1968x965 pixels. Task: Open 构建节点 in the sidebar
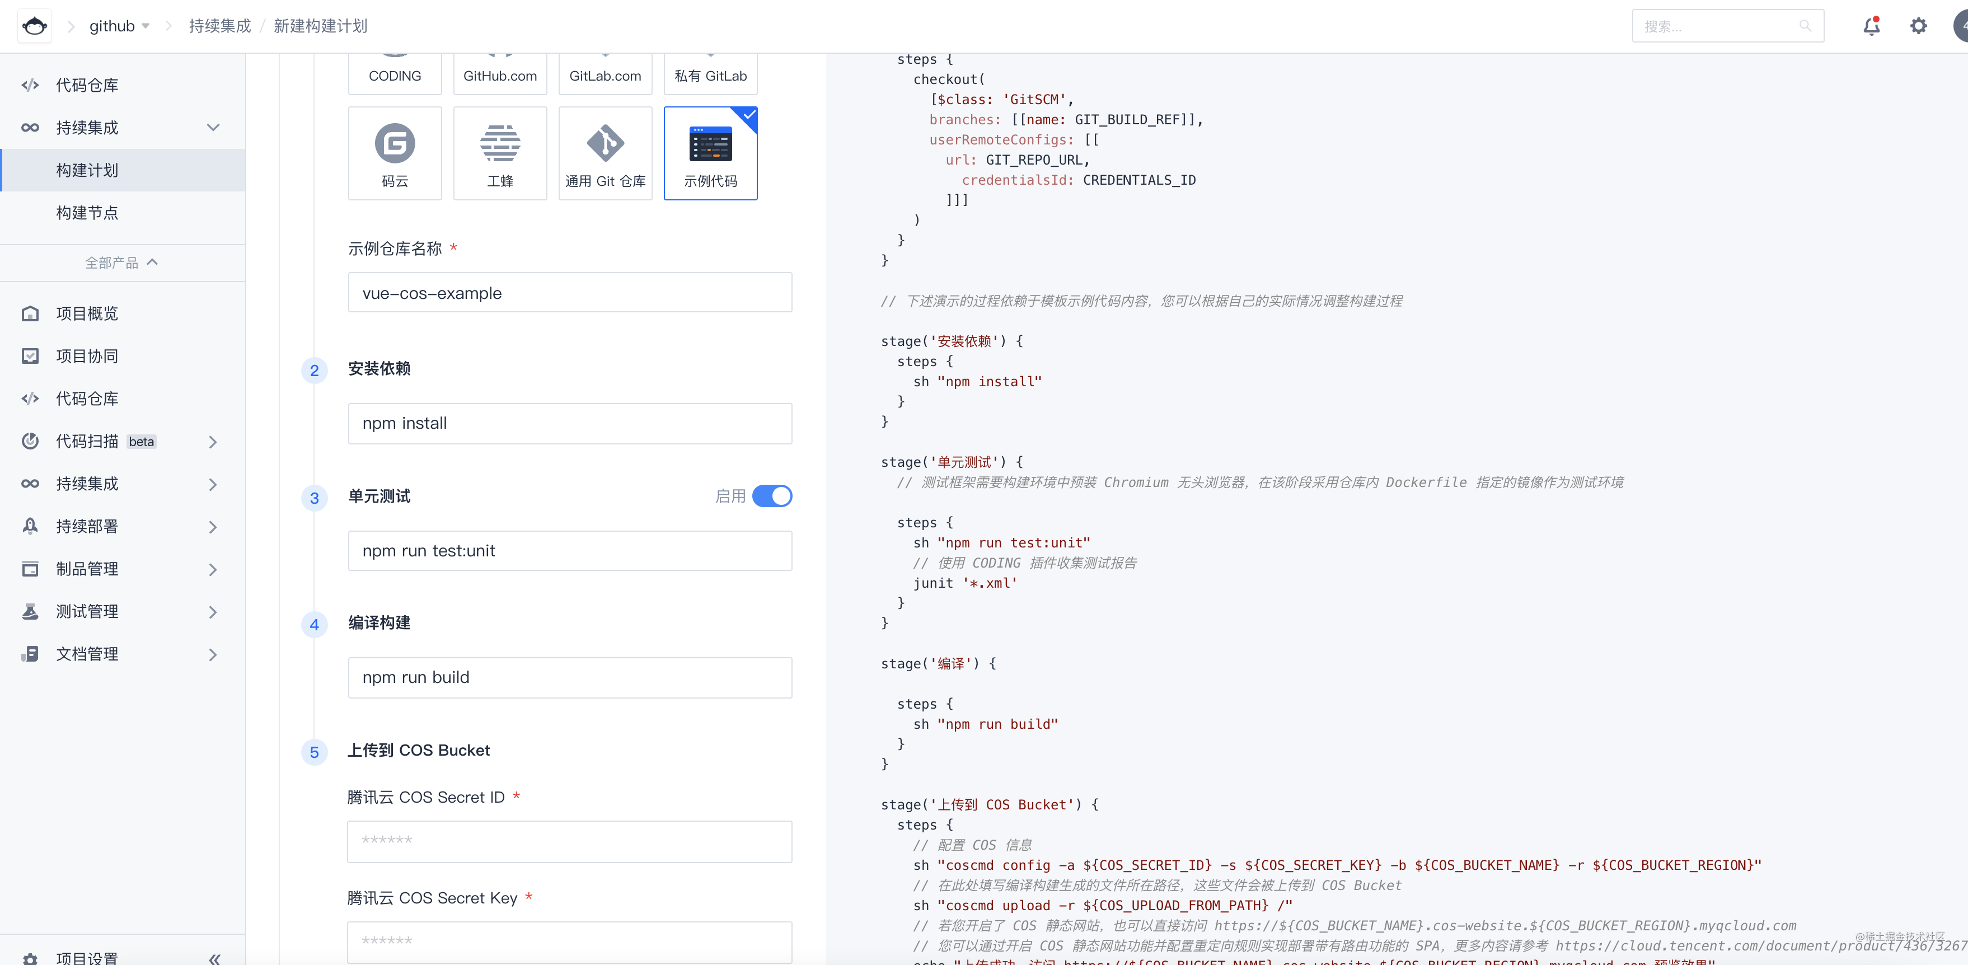tap(123, 212)
